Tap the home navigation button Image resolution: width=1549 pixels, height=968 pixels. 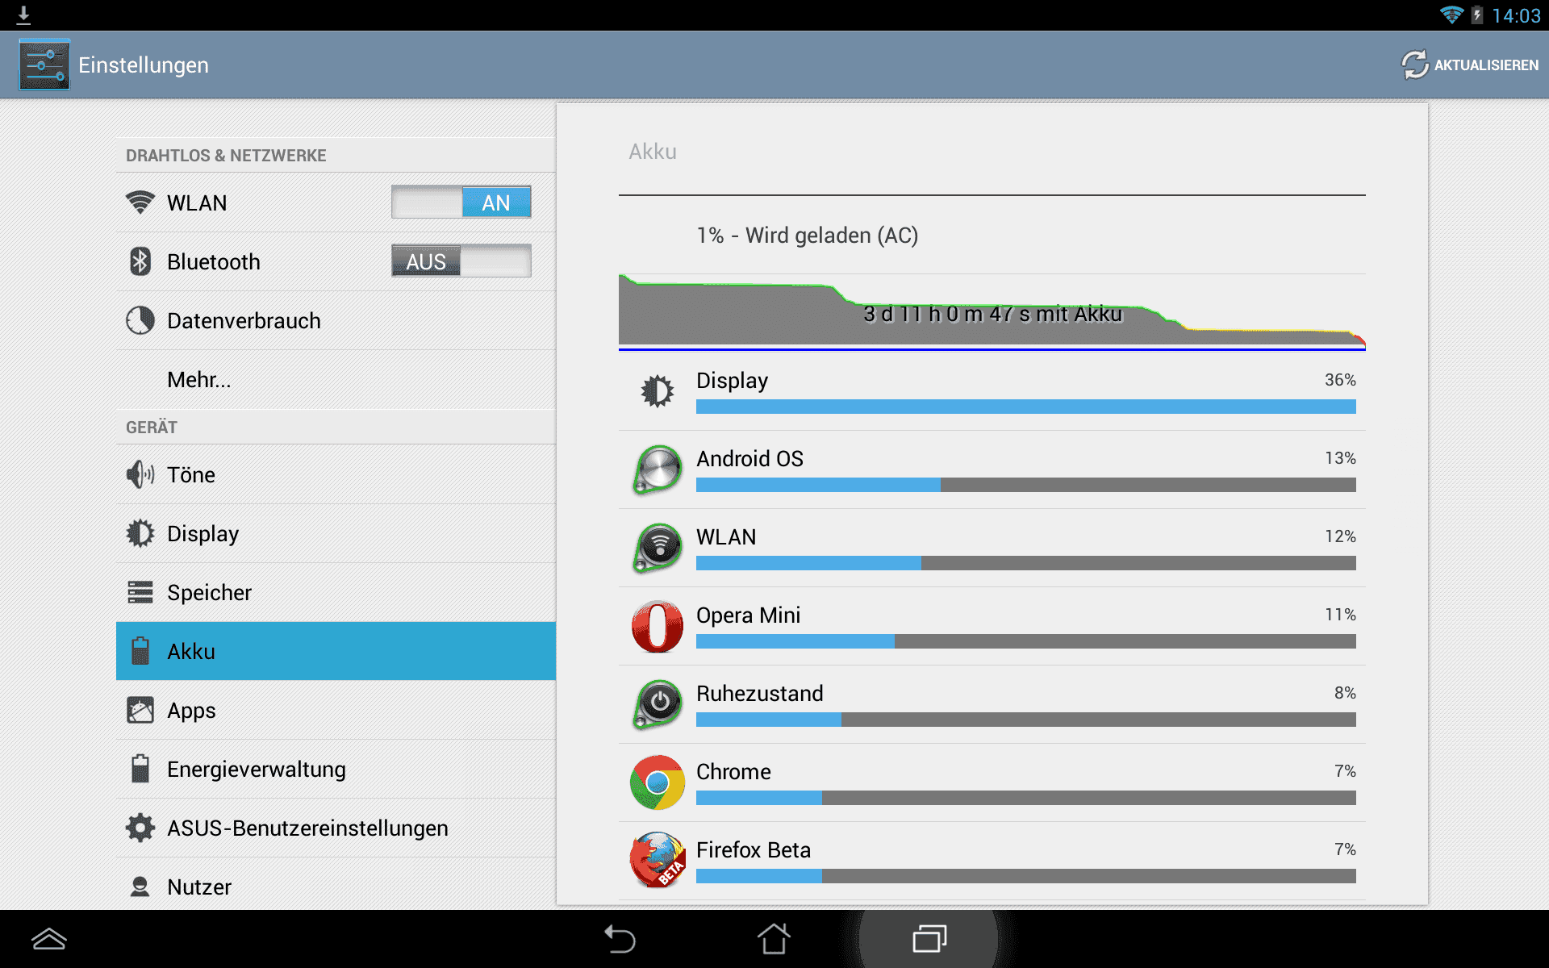click(774, 939)
